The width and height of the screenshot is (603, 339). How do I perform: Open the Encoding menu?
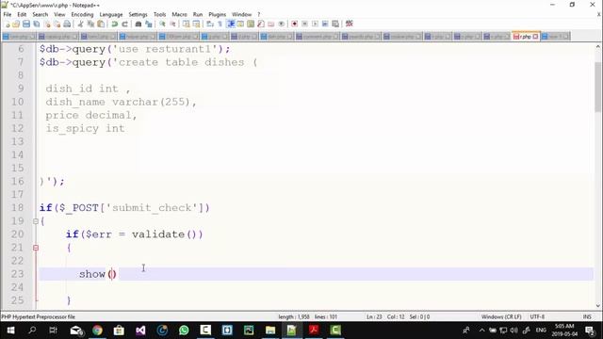(x=82, y=15)
